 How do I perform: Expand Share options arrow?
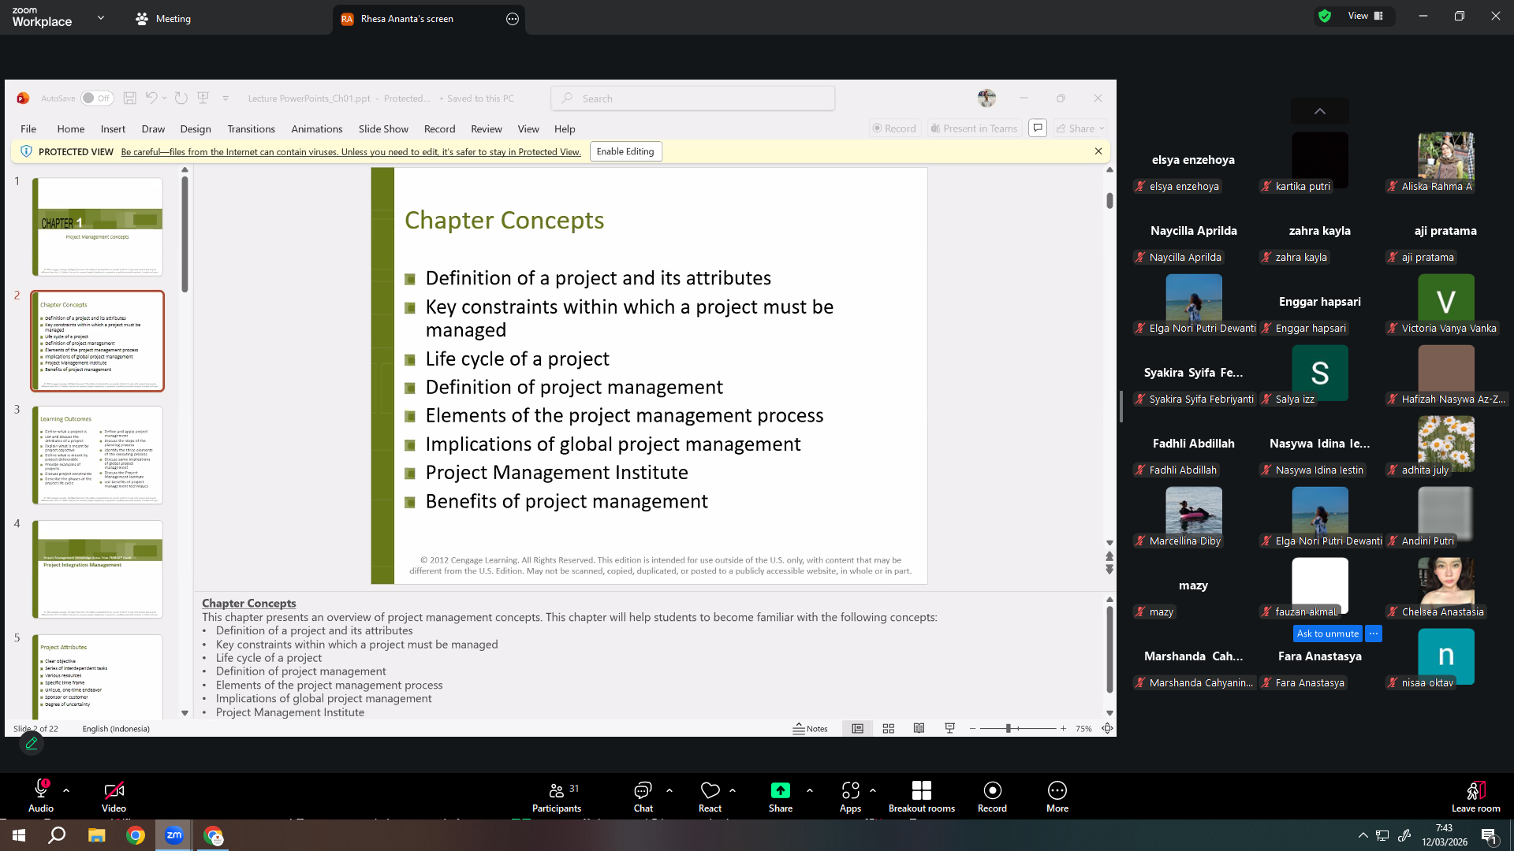pyautogui.click(x=810, y=790)
